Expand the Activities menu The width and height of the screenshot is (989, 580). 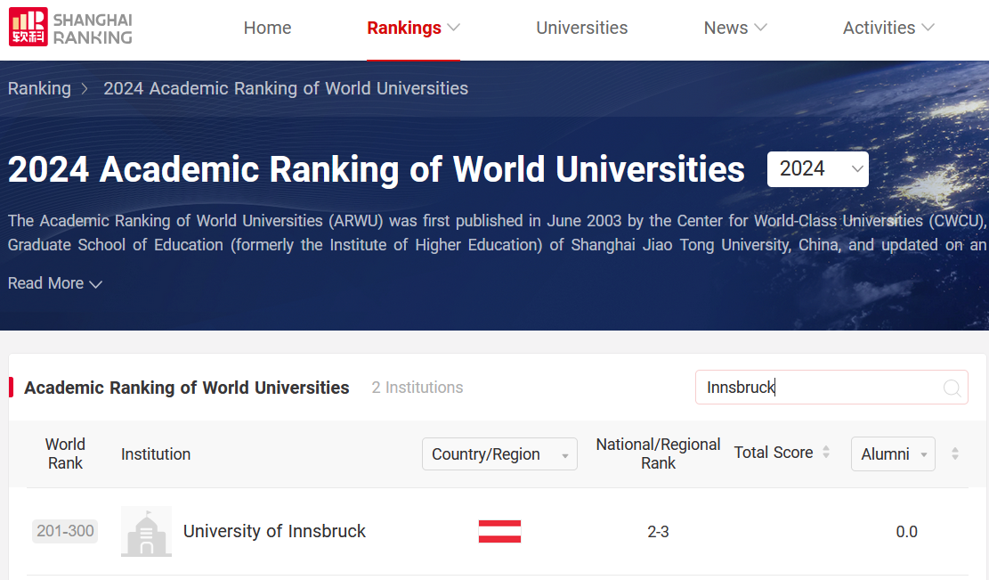coord(888,28)
